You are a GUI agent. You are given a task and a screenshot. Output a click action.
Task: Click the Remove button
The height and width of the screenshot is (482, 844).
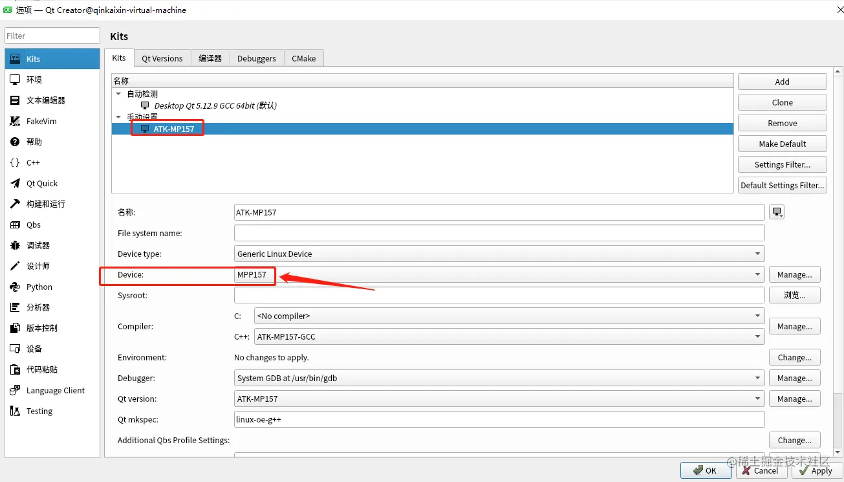pyautogui.click(x=783, y=123)
